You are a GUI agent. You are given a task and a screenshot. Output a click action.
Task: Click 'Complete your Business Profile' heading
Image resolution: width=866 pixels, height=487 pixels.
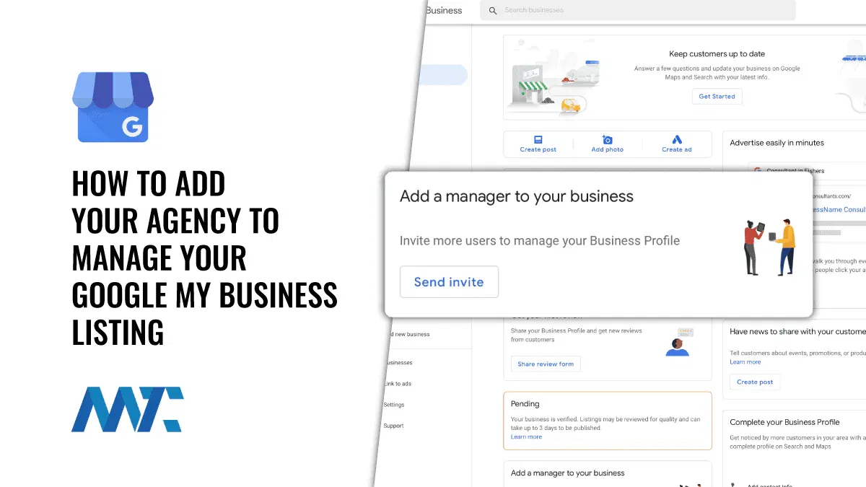[x=784, y=422]
